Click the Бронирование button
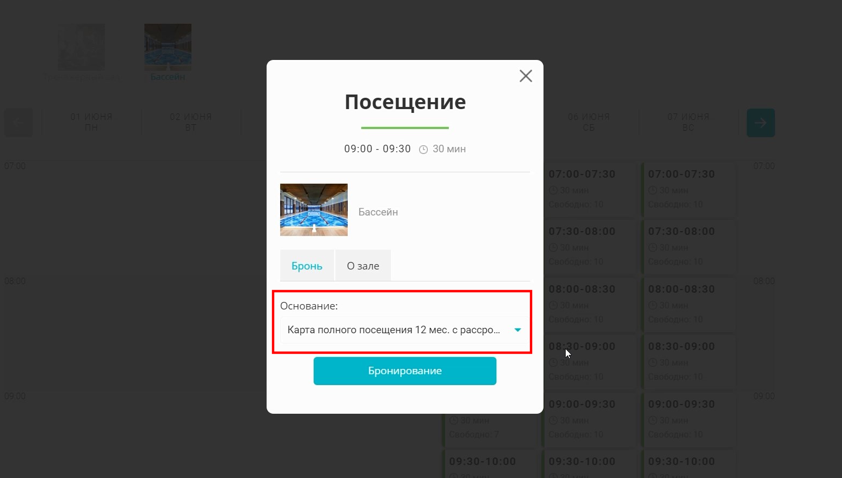842x478 pixels. (405, 371)
